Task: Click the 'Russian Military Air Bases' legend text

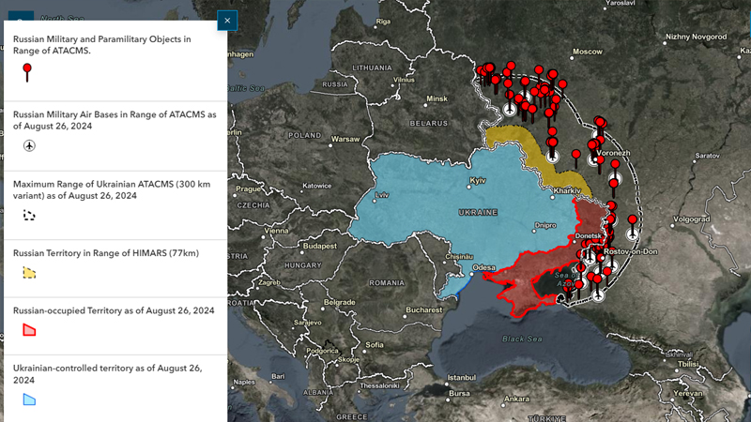Action: 114,119
